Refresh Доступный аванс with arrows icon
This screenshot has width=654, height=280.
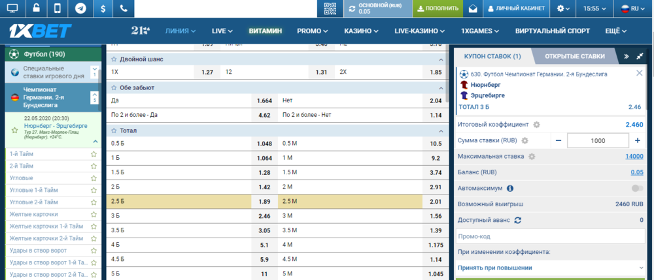517,220
